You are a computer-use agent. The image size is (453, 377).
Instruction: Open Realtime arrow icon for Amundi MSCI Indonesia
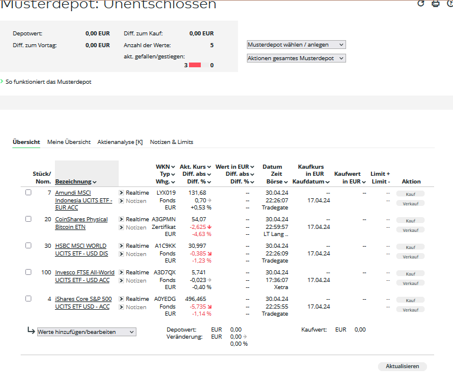(x=121, y=192)
